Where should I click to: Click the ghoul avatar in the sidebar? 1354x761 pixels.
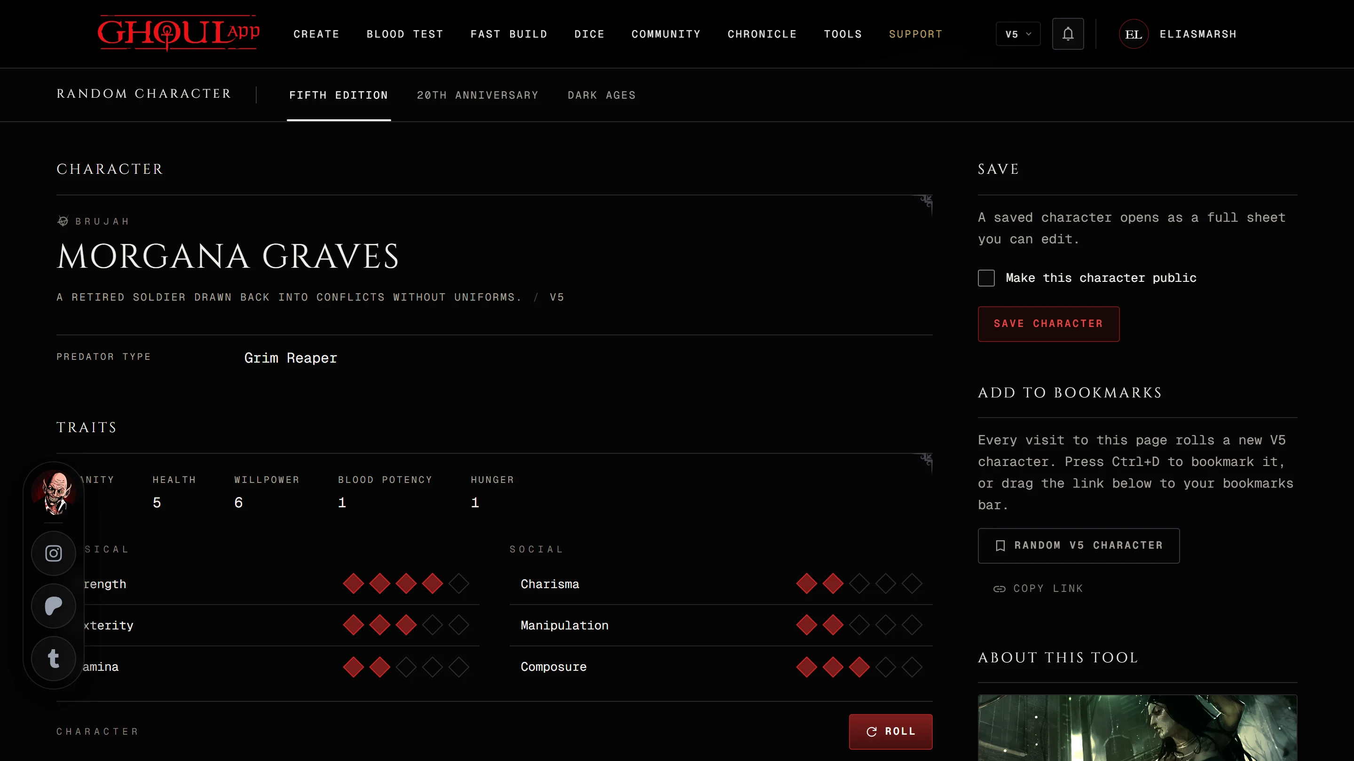pos(54,492)
